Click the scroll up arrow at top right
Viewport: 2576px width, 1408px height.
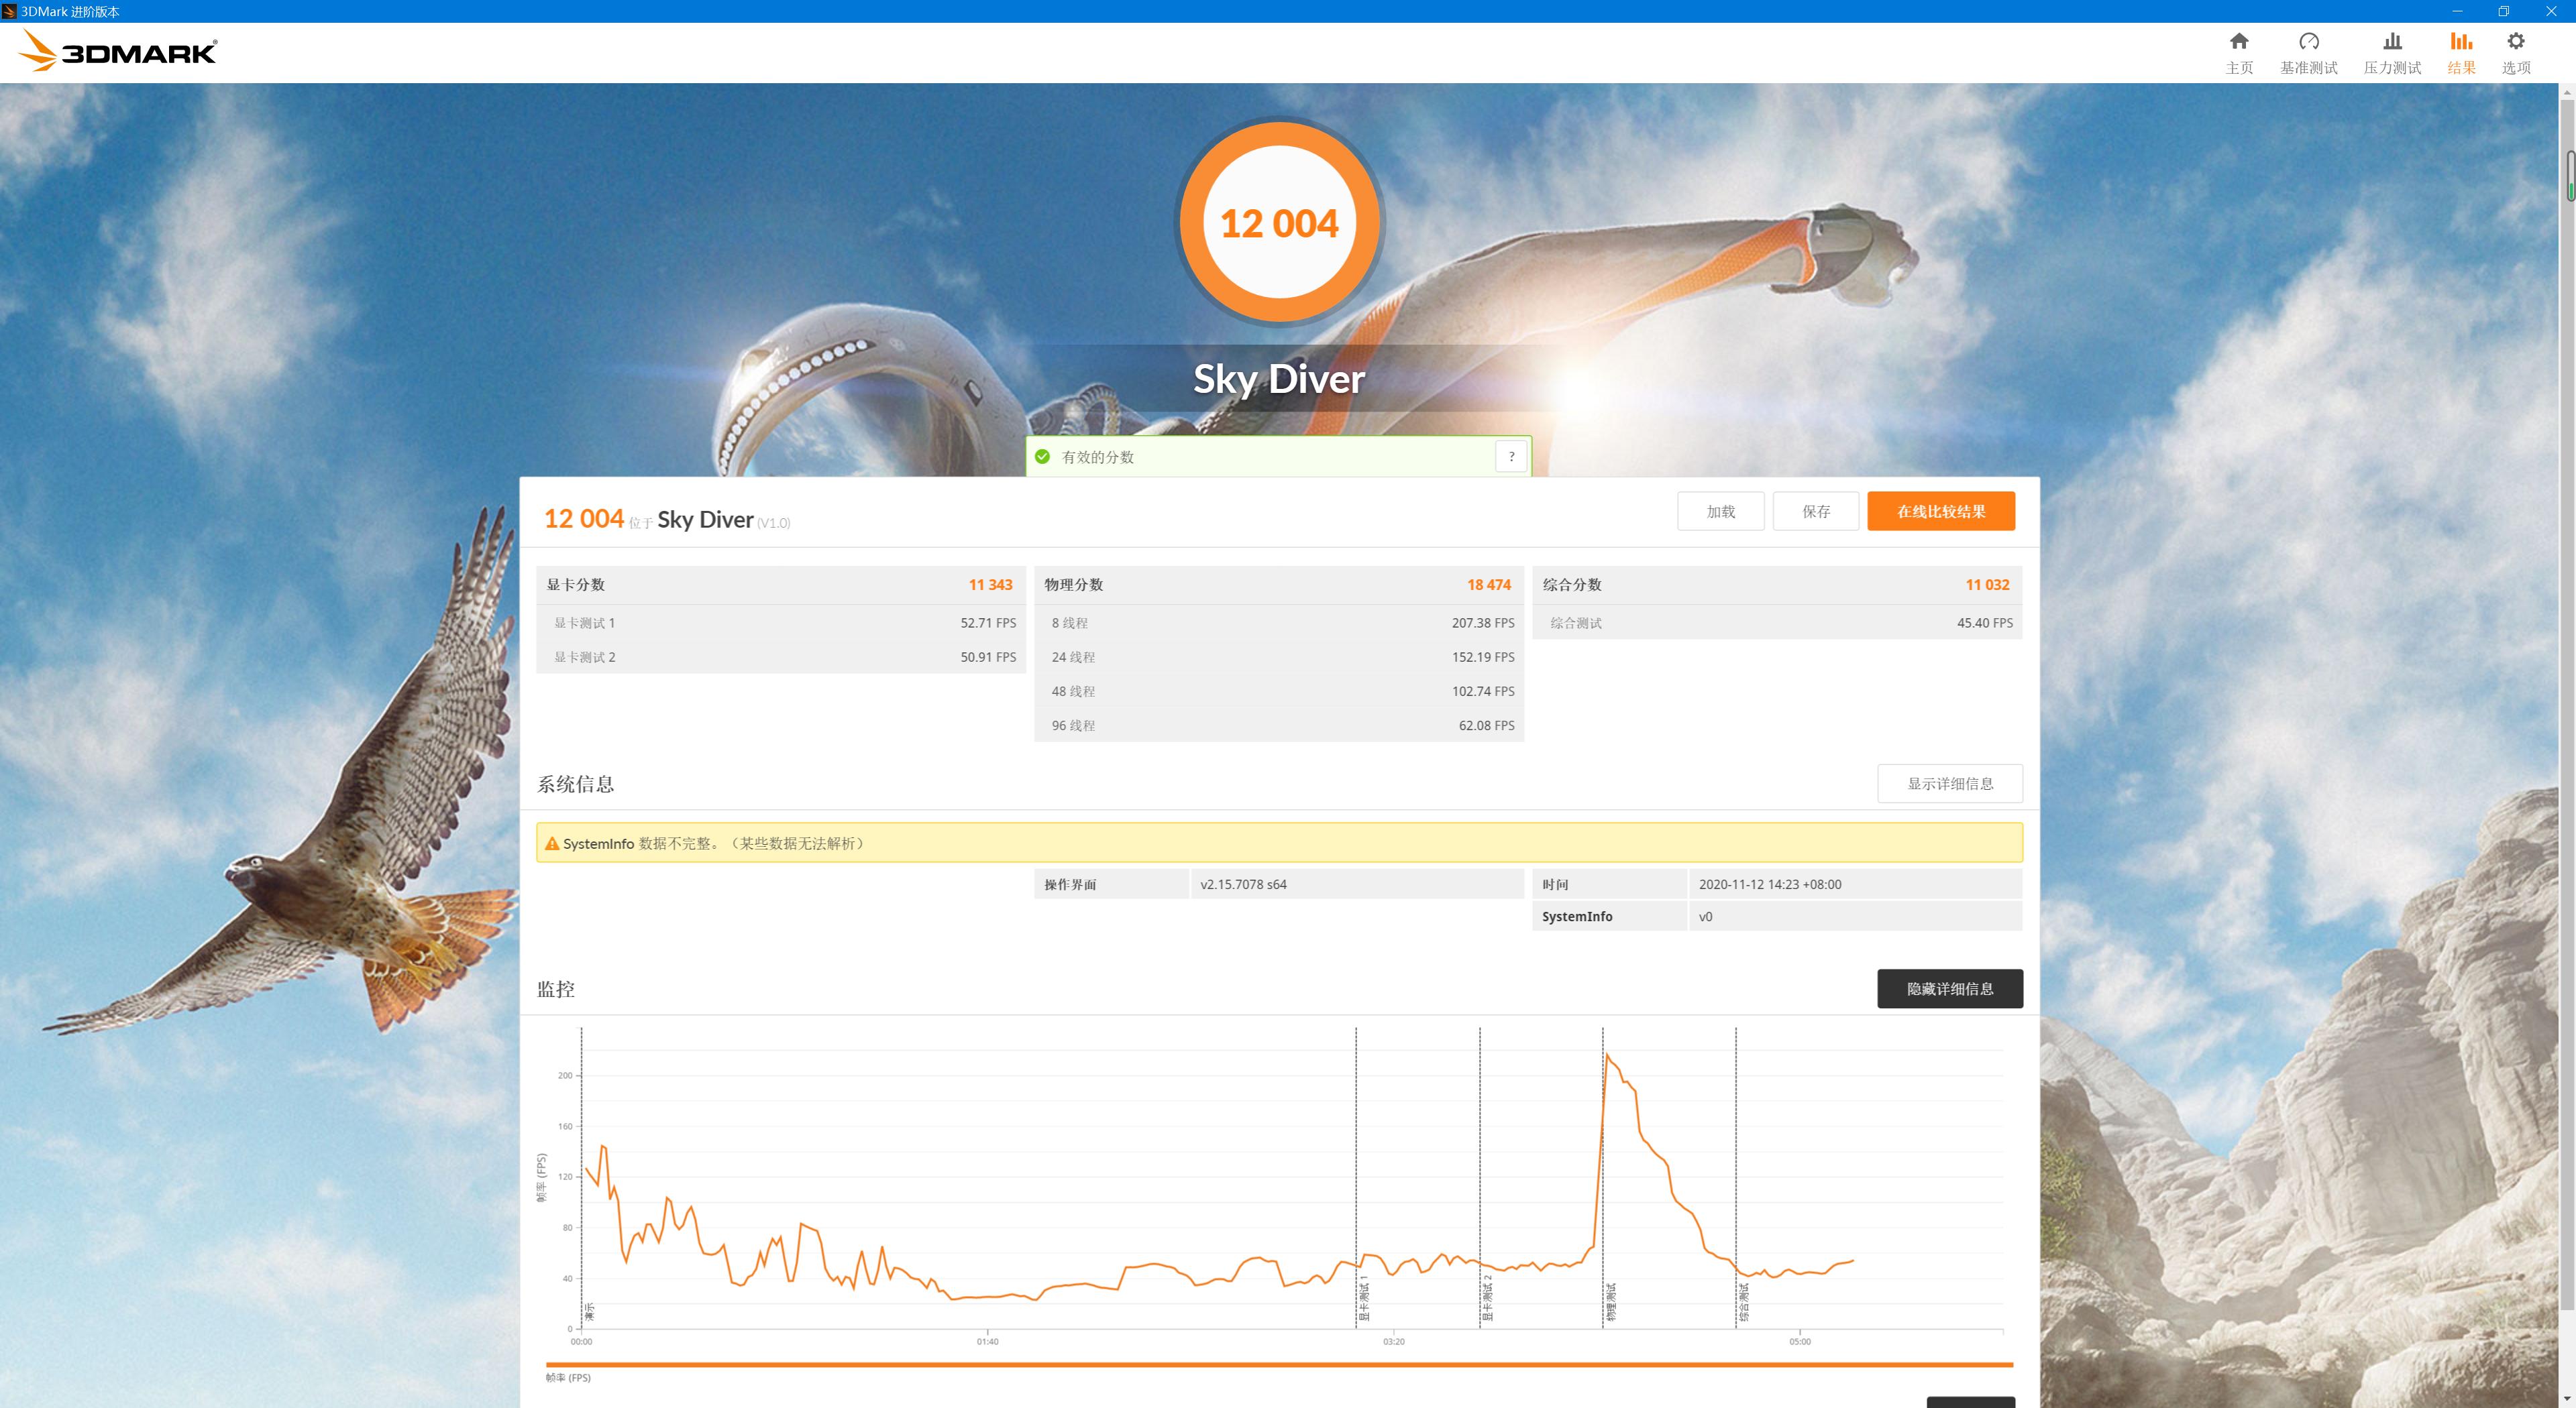click(2567, 92)
